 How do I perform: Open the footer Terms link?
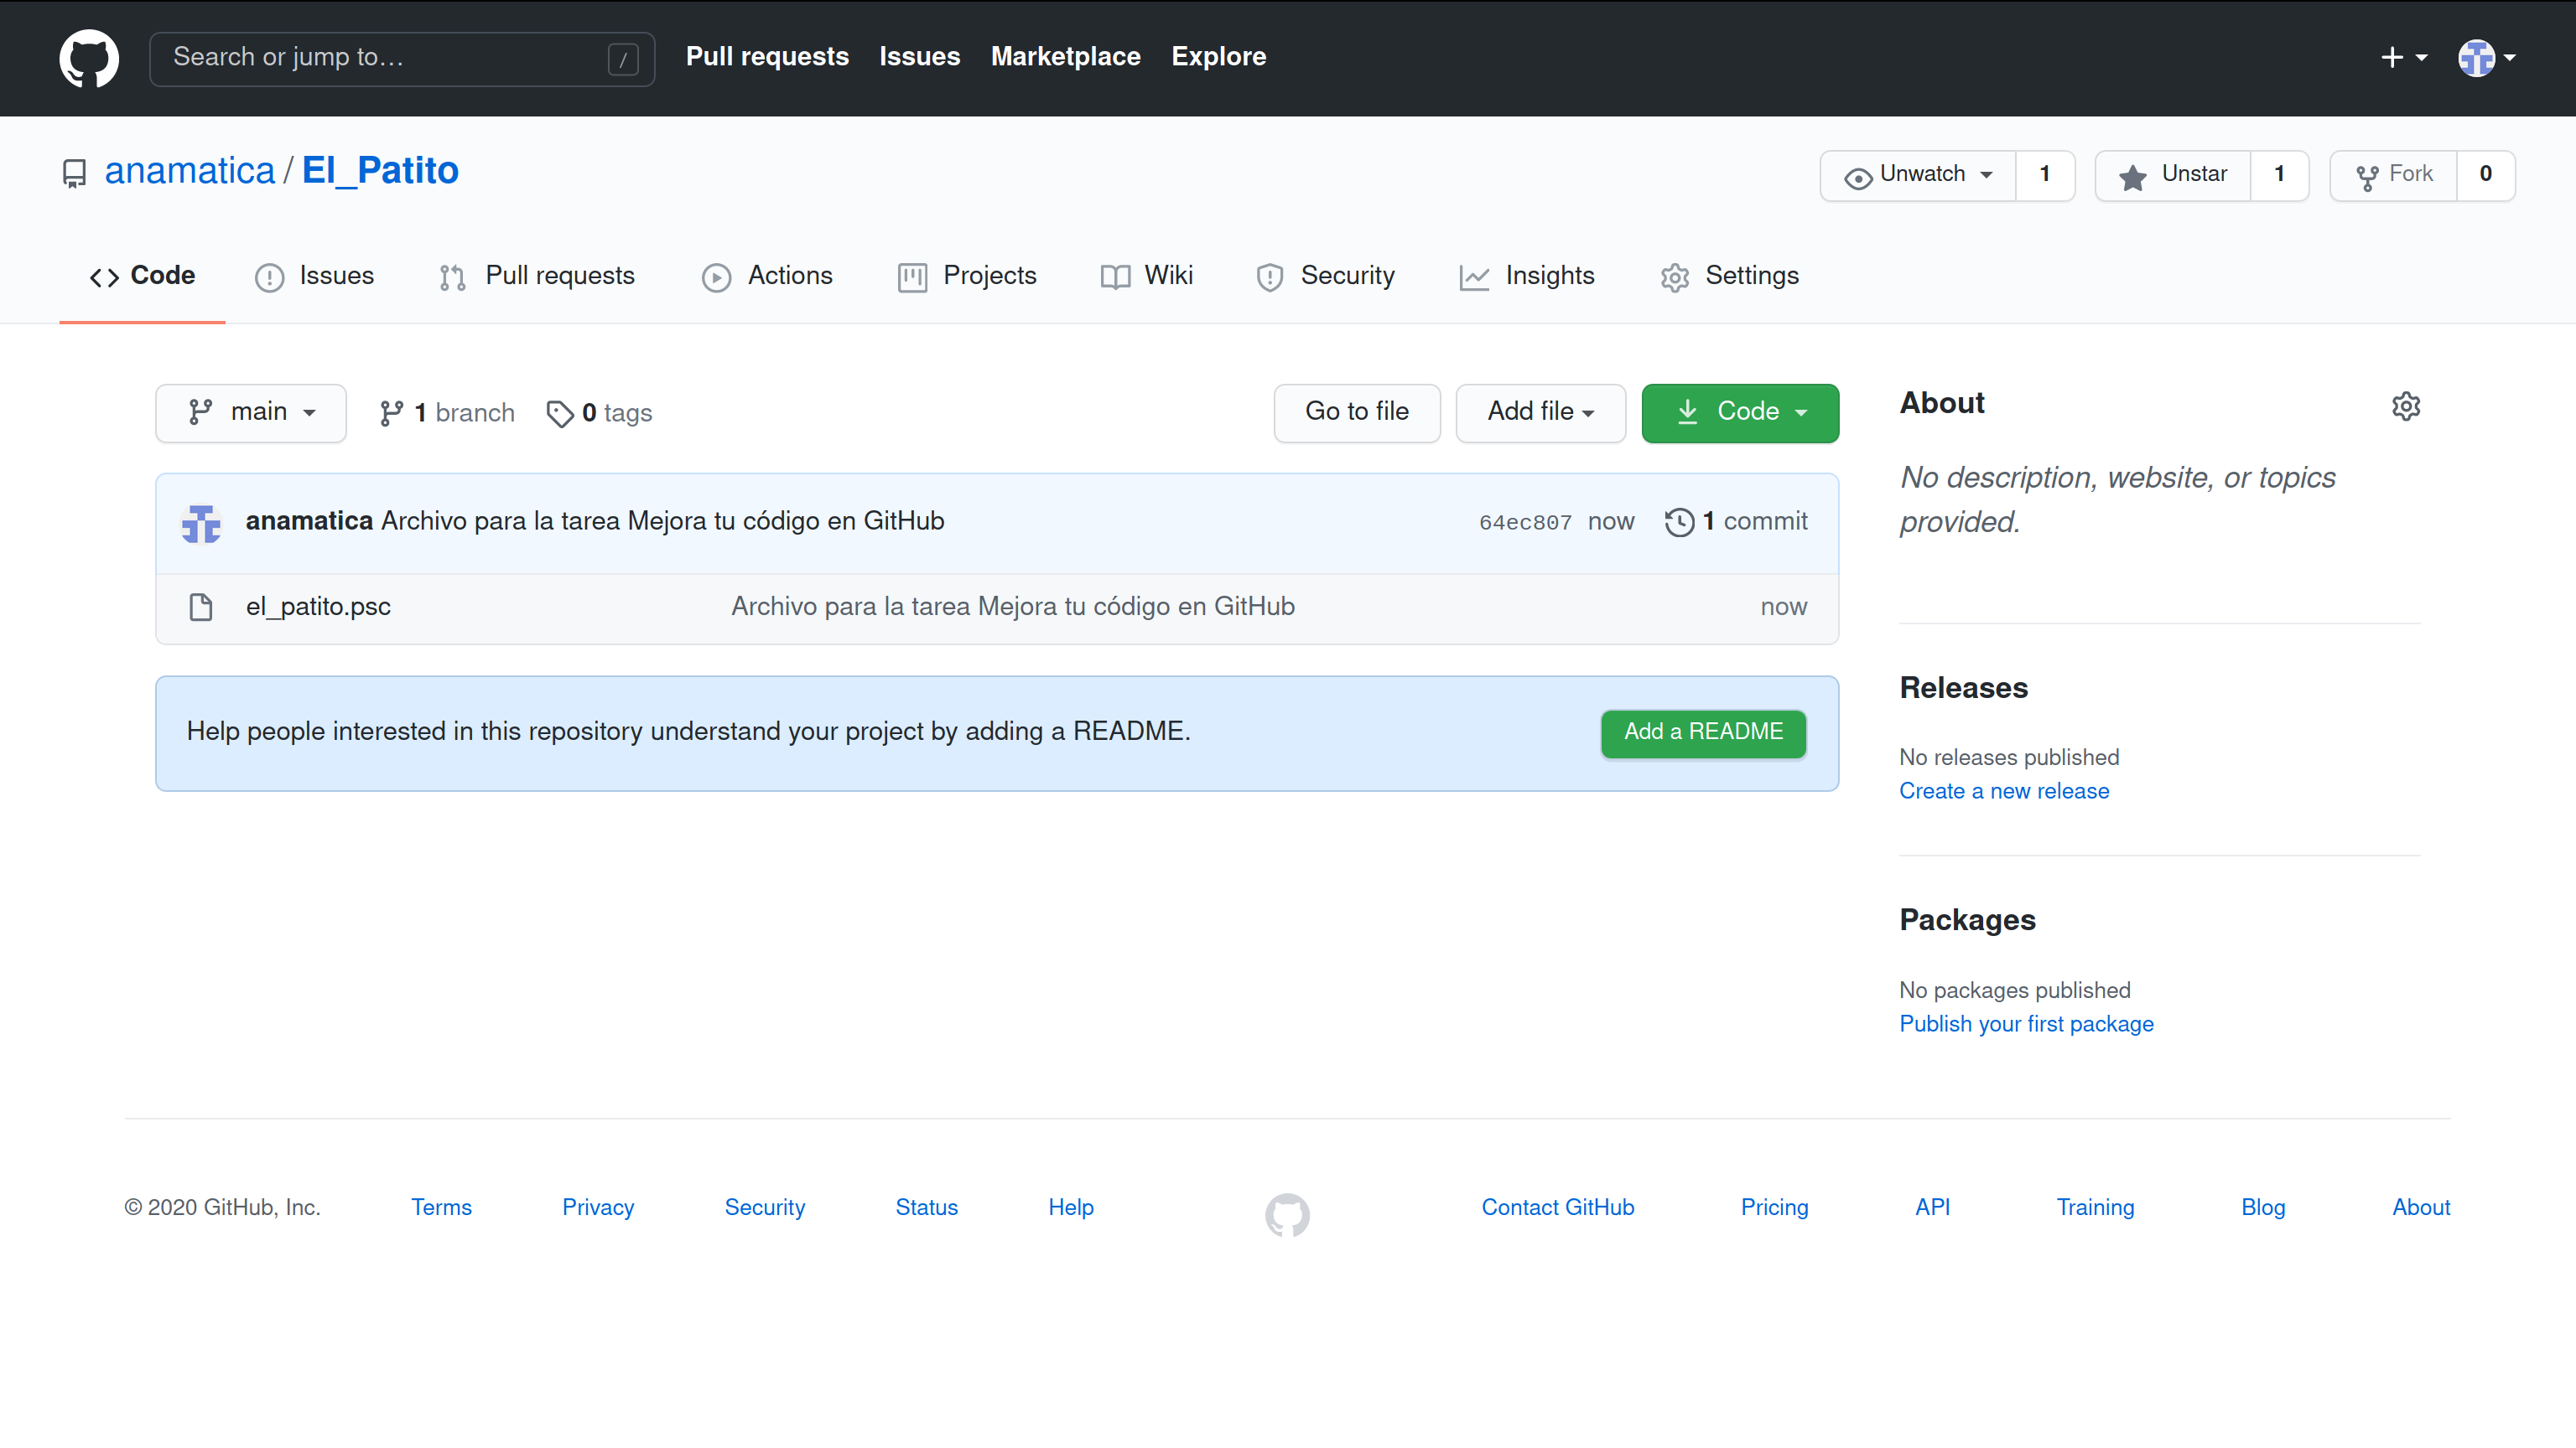tap(441, 1208)
